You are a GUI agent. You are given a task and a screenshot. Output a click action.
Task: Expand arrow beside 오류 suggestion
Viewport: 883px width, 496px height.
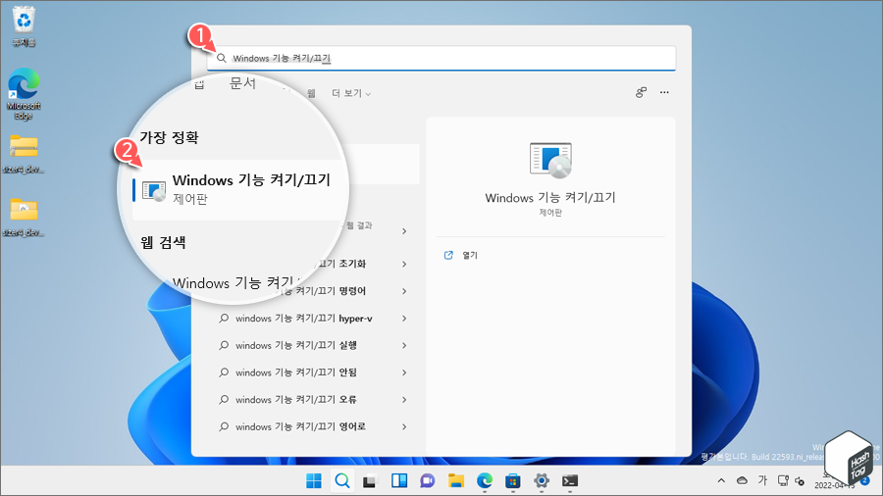pos(404,399)
